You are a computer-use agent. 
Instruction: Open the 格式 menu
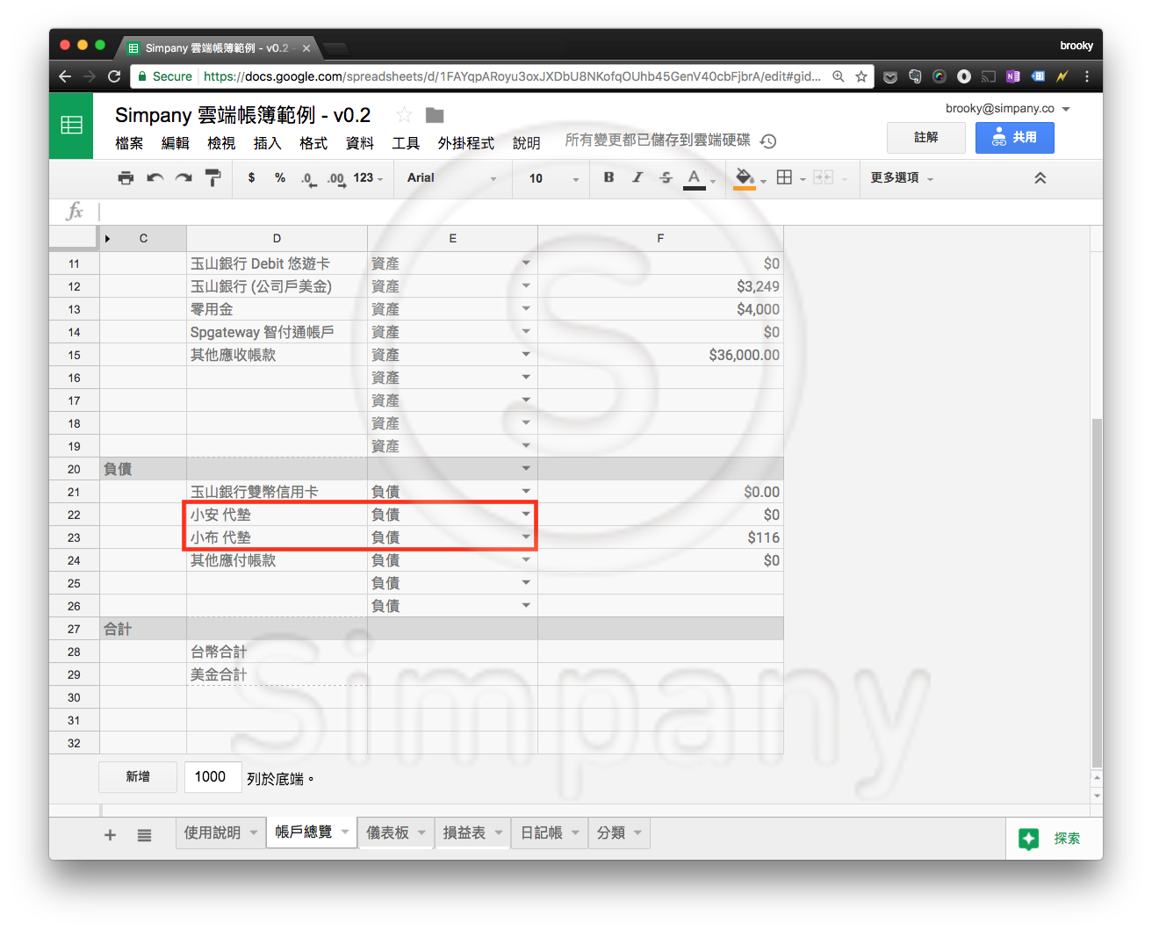click(x=313, y=143)
